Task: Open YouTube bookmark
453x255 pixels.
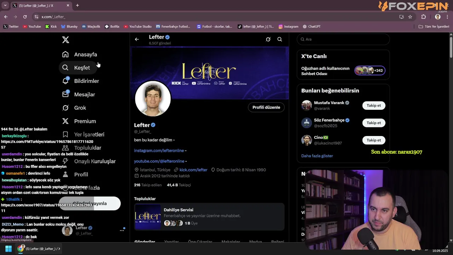Action: click(32, 27)
